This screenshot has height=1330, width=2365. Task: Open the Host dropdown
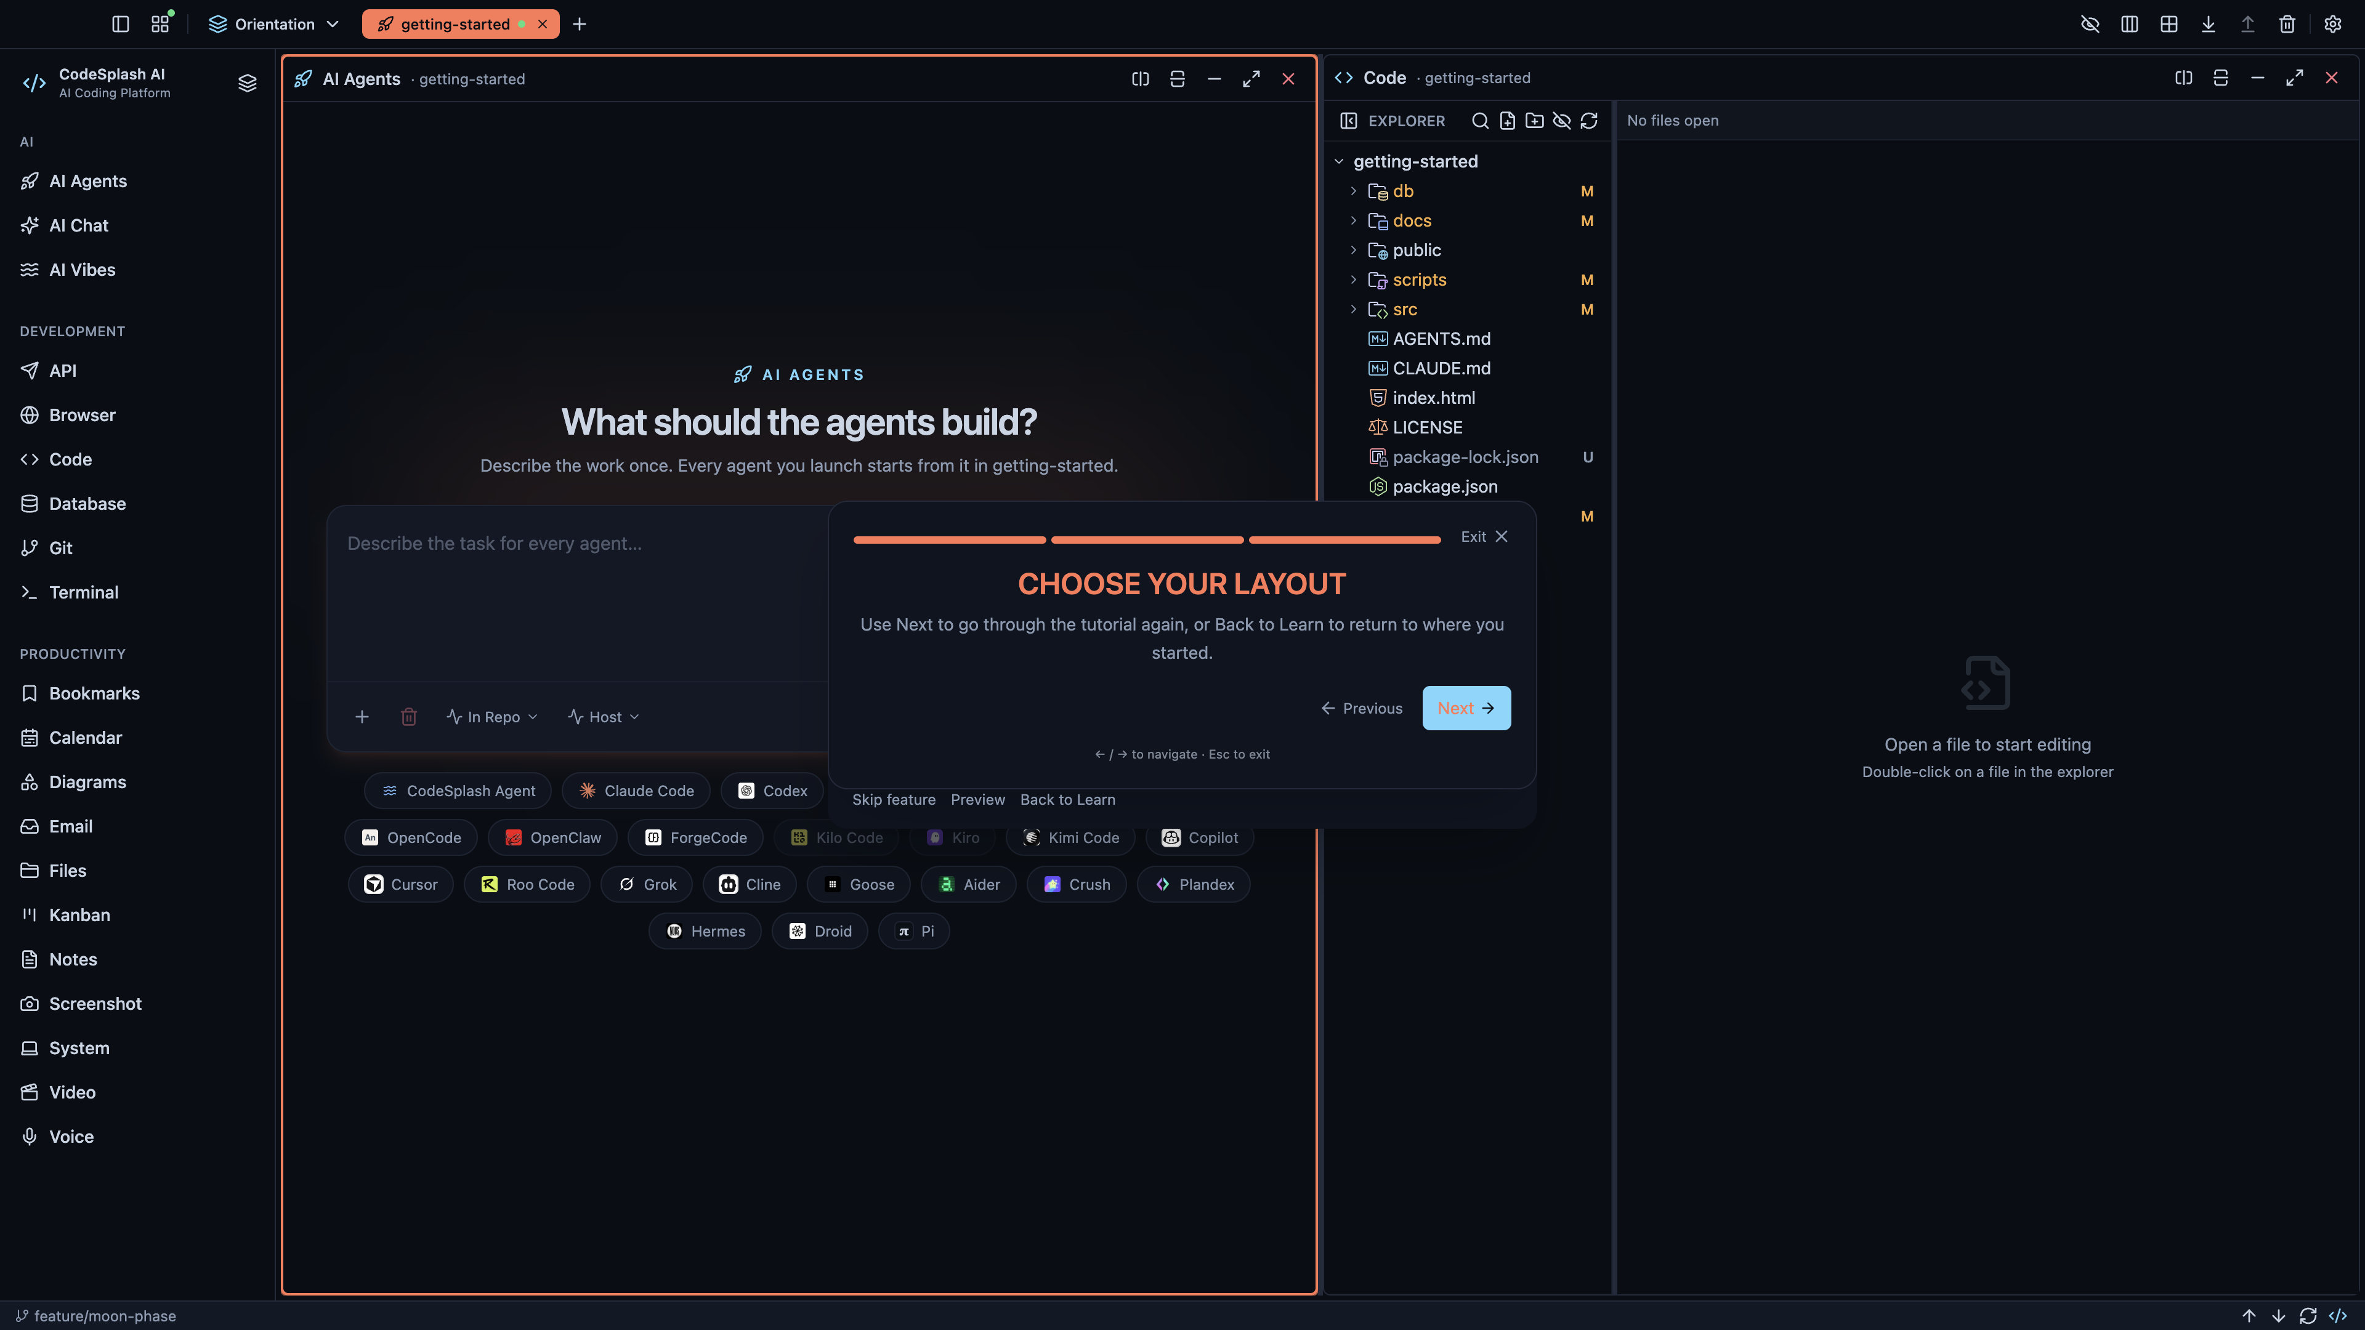point(603,717)
